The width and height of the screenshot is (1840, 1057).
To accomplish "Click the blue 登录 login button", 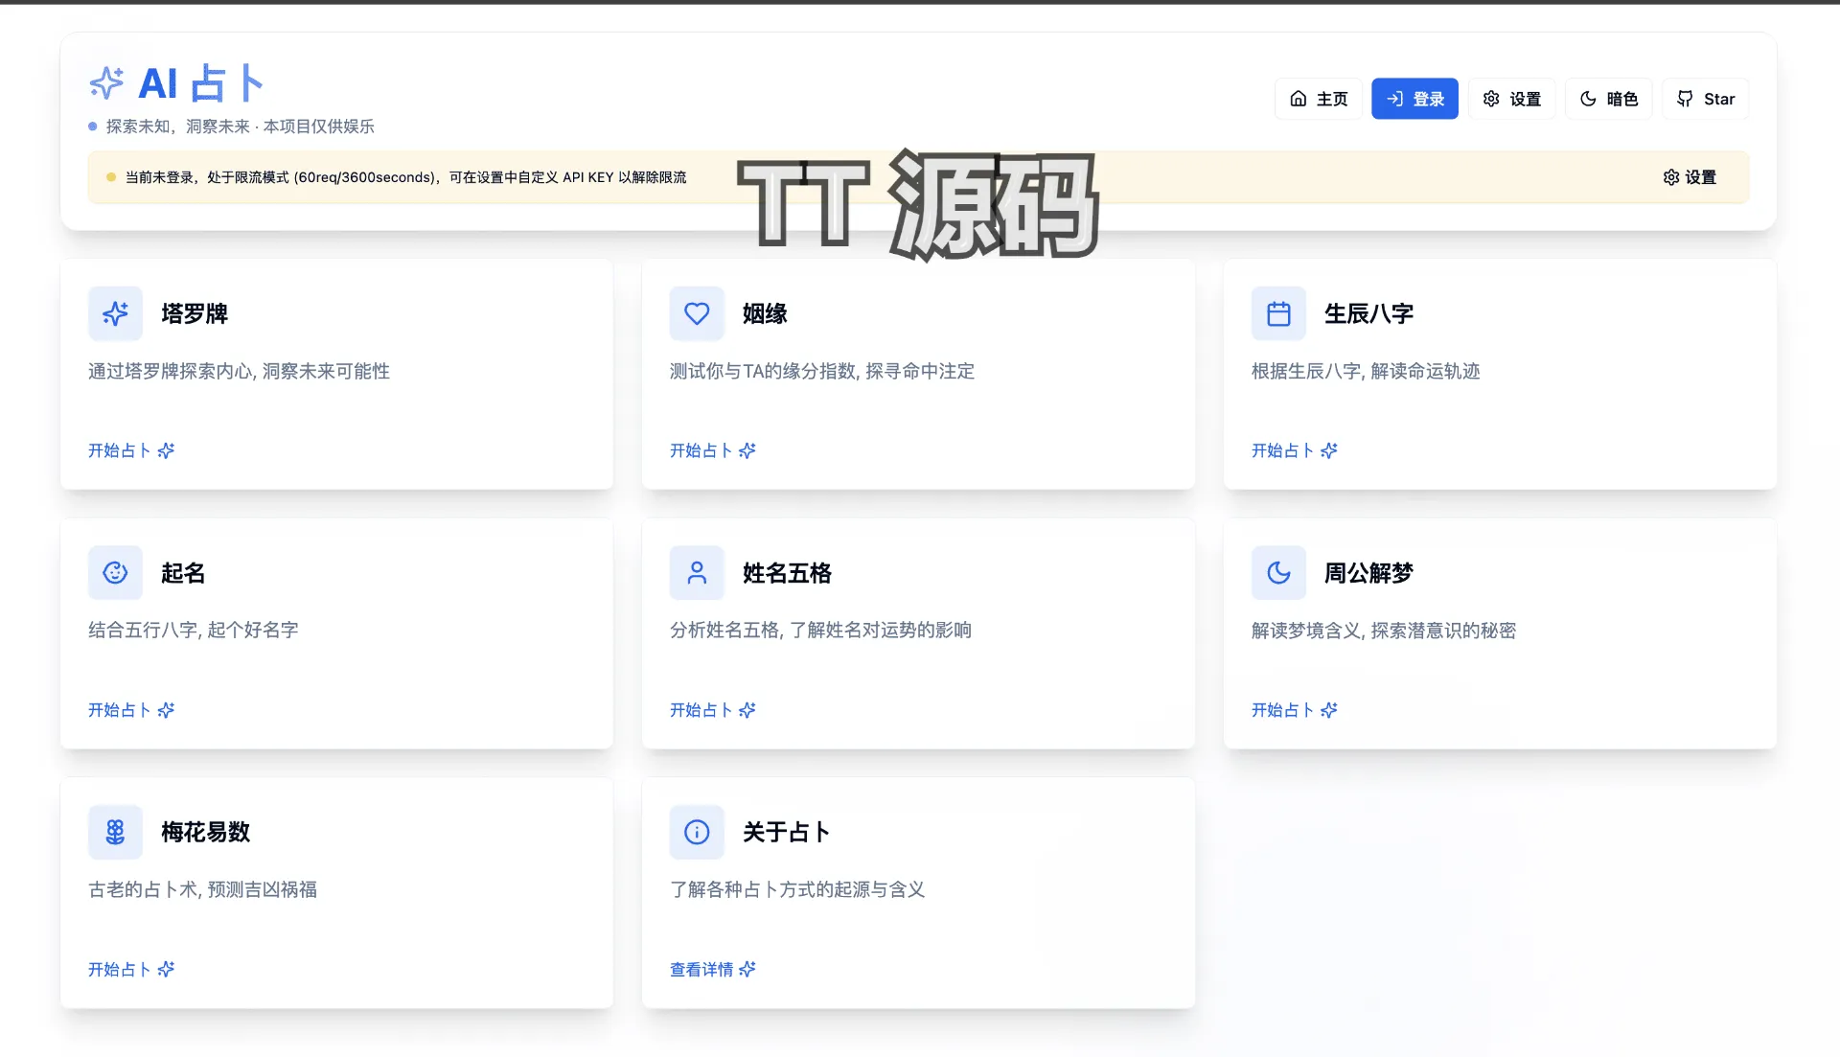I will tap(1414, 99).
